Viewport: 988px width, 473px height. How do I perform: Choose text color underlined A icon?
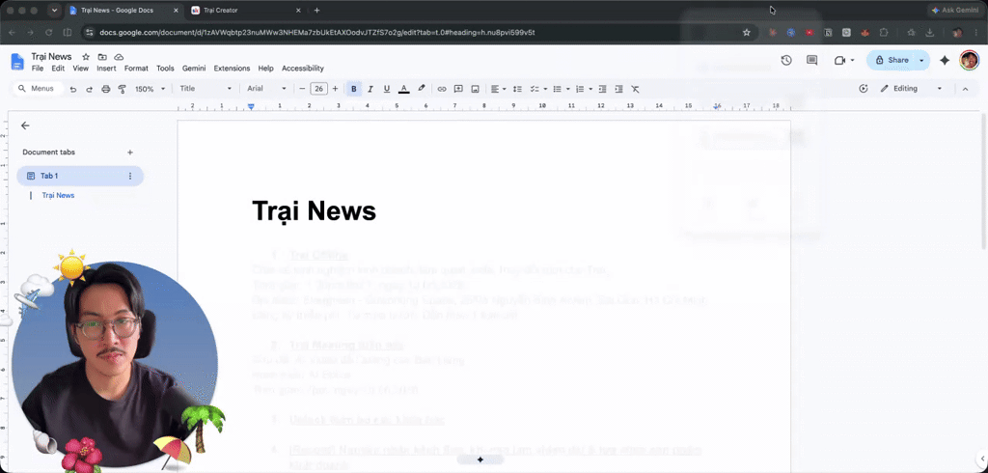click(x=404, y=89)
